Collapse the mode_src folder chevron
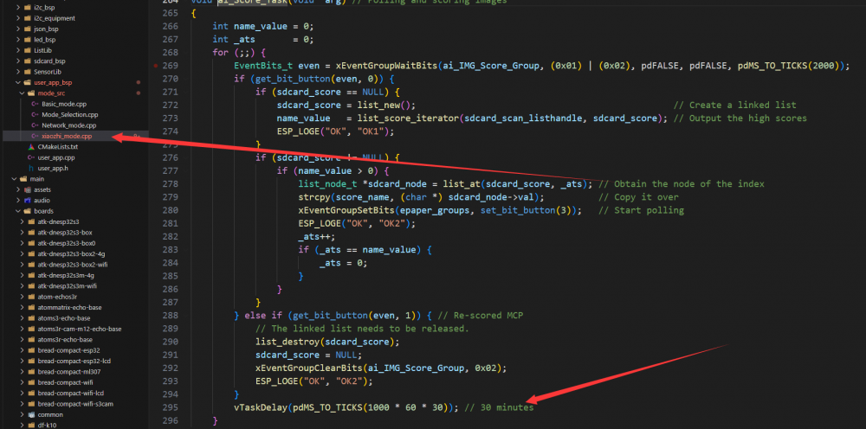This screenshot has width=866, height=429. pos(19,93)
